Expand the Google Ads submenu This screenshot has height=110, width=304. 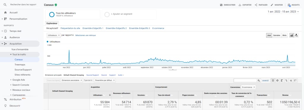point(11,80)
